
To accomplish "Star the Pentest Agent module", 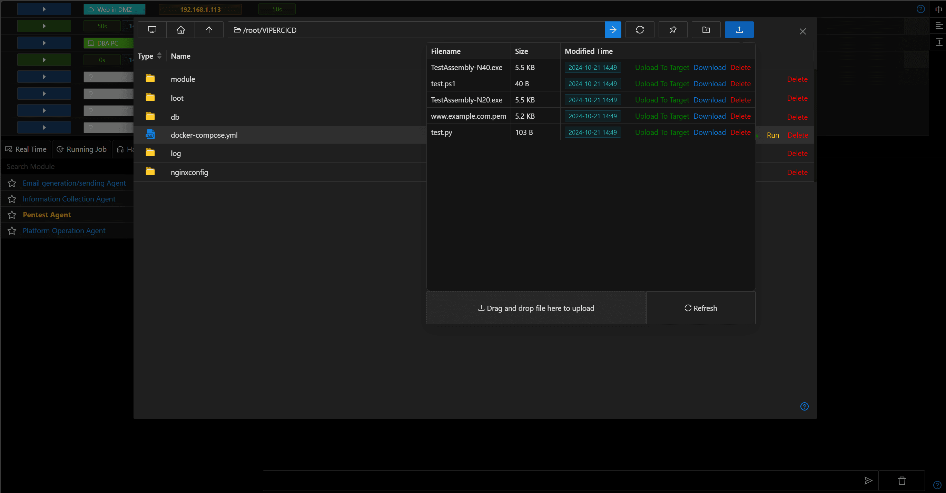I will 12,215.
